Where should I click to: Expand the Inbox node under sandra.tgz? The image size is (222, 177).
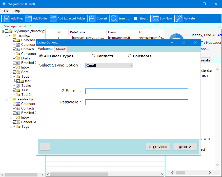[11, 118]
